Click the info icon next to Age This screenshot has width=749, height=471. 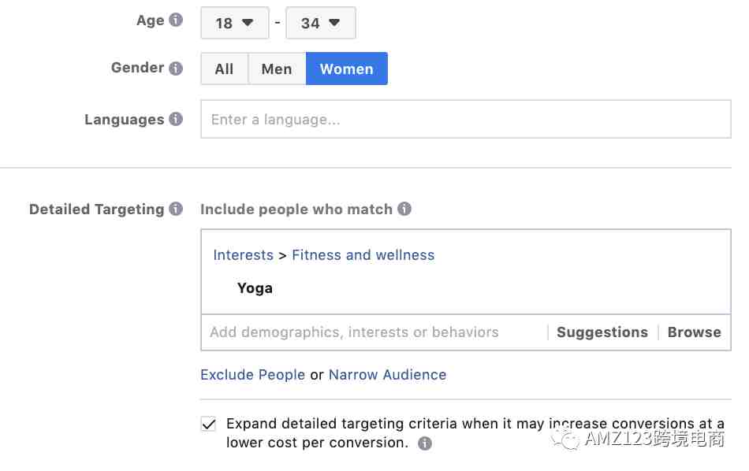(176, 20)
